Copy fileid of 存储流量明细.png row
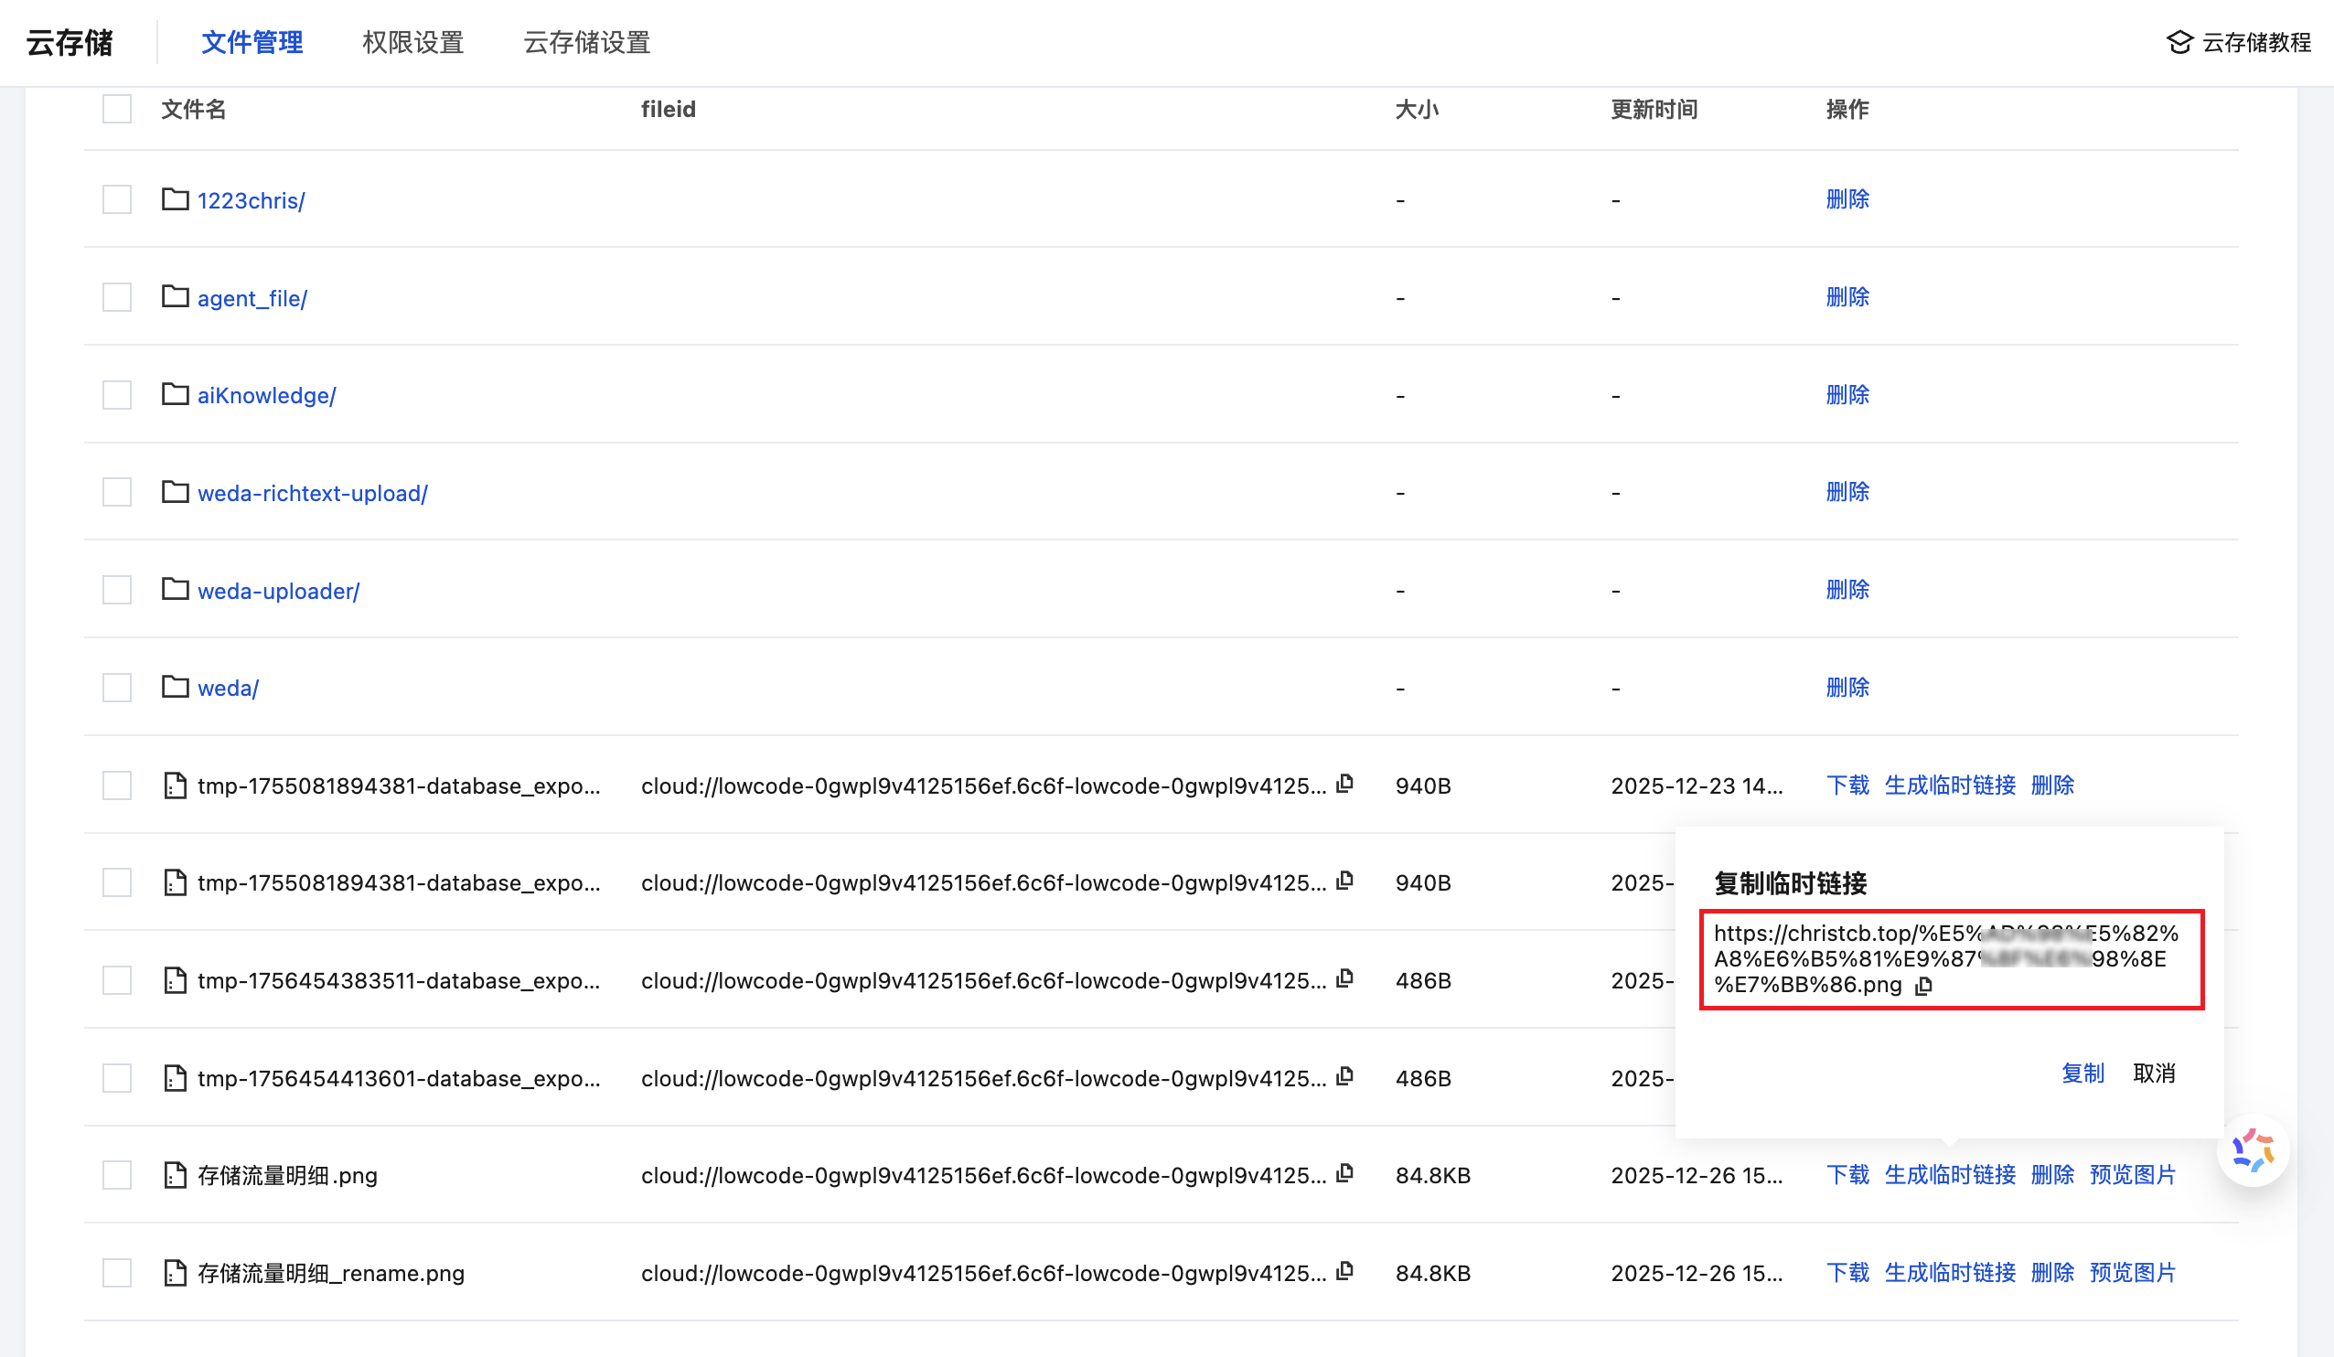The width and height of the screenshot is (2334, 1357). pos(1344,1172)
